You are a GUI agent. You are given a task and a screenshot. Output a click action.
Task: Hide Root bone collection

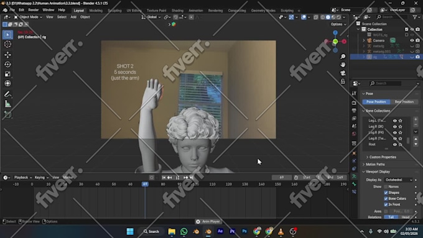click(x=394, y=144)
